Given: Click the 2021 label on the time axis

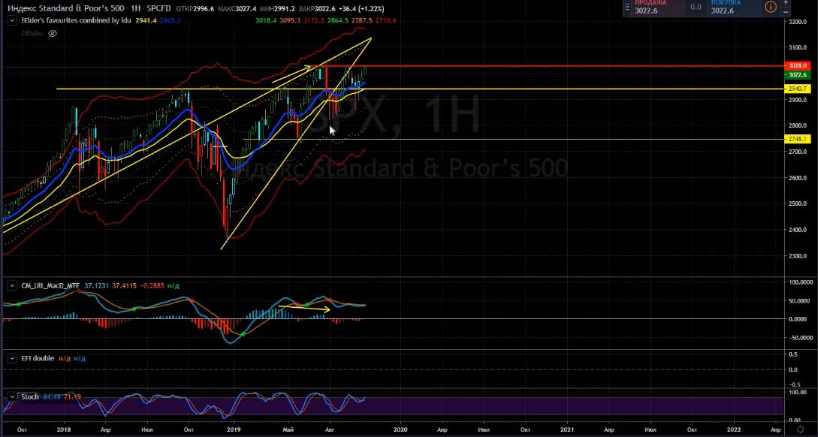Looking at the screenshot, I should tap(568, 430).
